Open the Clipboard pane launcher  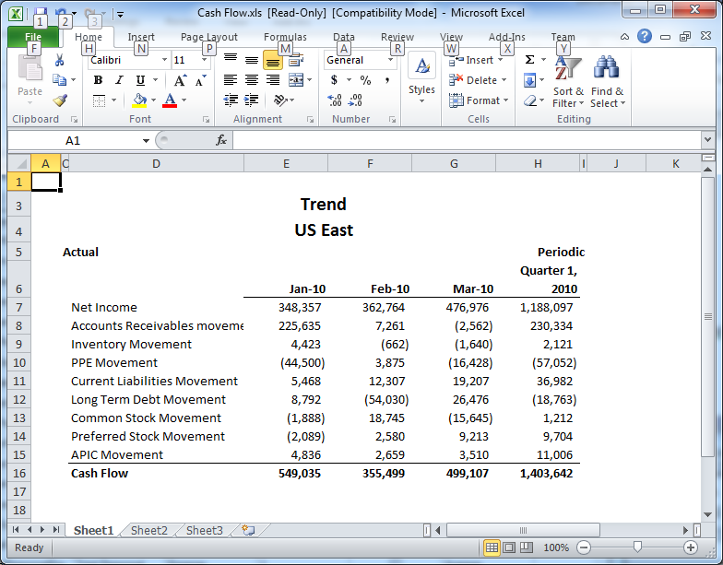[x=74, y=120]
